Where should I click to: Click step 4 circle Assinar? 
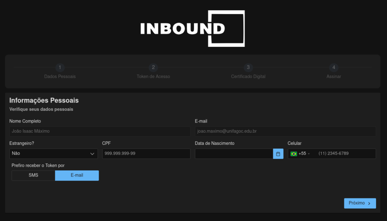click(x=333, y=68)
